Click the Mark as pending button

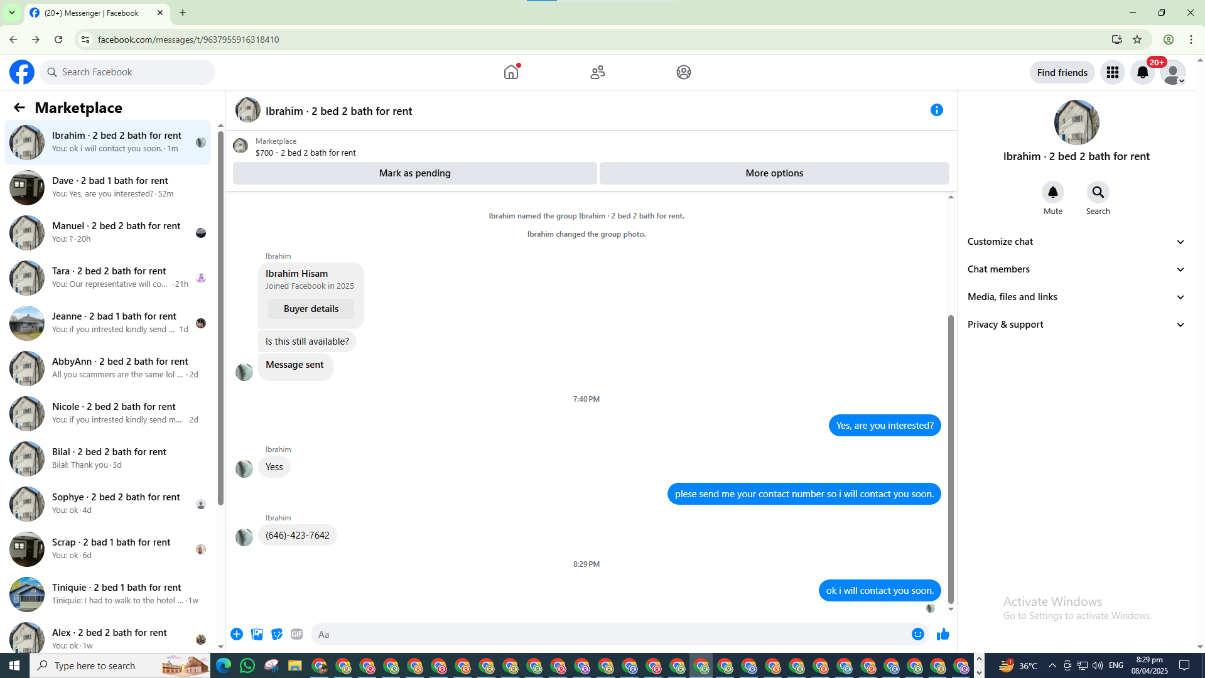click(x=415, y=173)
